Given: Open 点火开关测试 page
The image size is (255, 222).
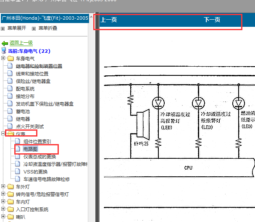Looking at the screenshot, I should pos(30,126).
